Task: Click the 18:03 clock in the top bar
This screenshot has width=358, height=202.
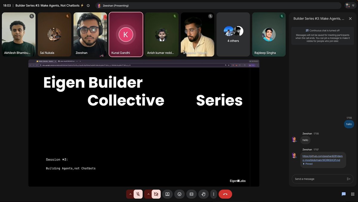Action: (x=7, y=5)
